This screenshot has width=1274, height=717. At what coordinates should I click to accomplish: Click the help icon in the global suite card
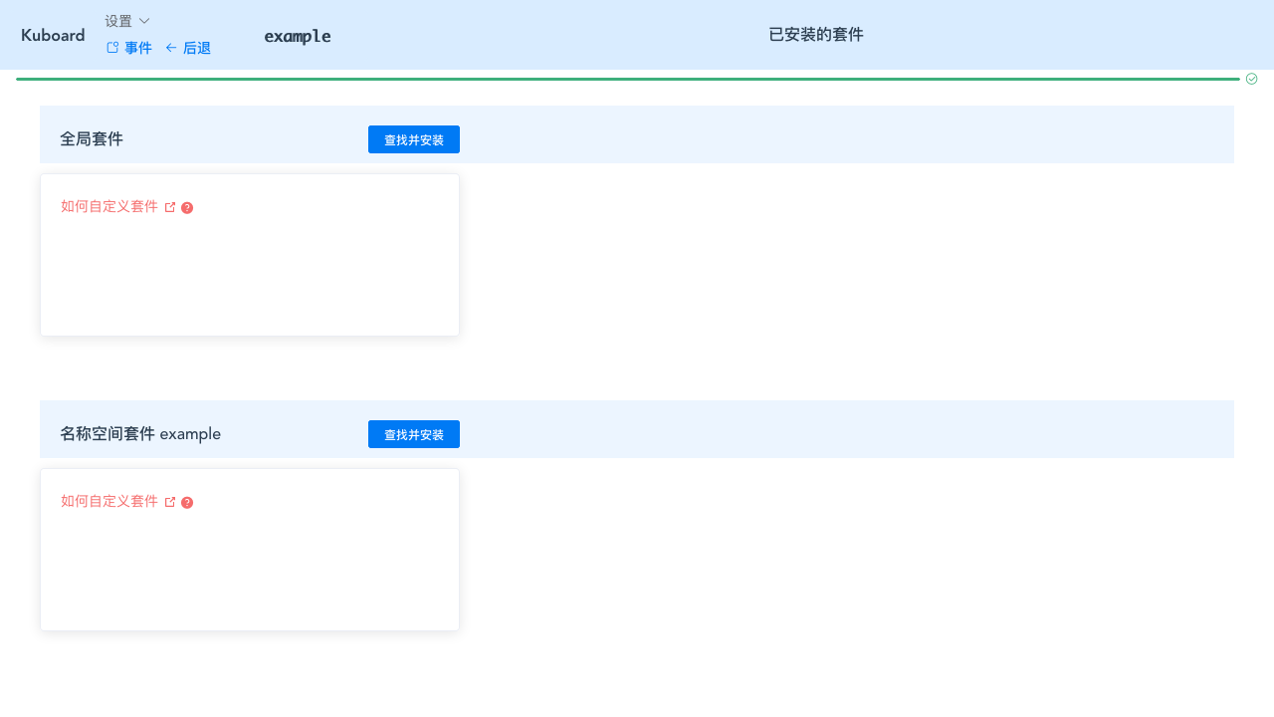click(x=187, y=208)
